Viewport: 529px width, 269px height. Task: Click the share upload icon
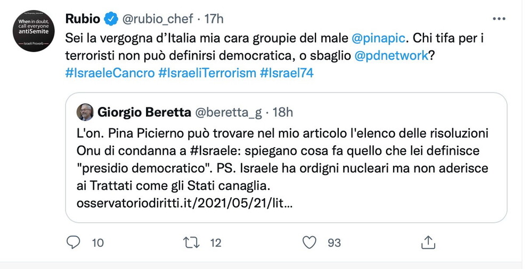click(x=427, y=243)
